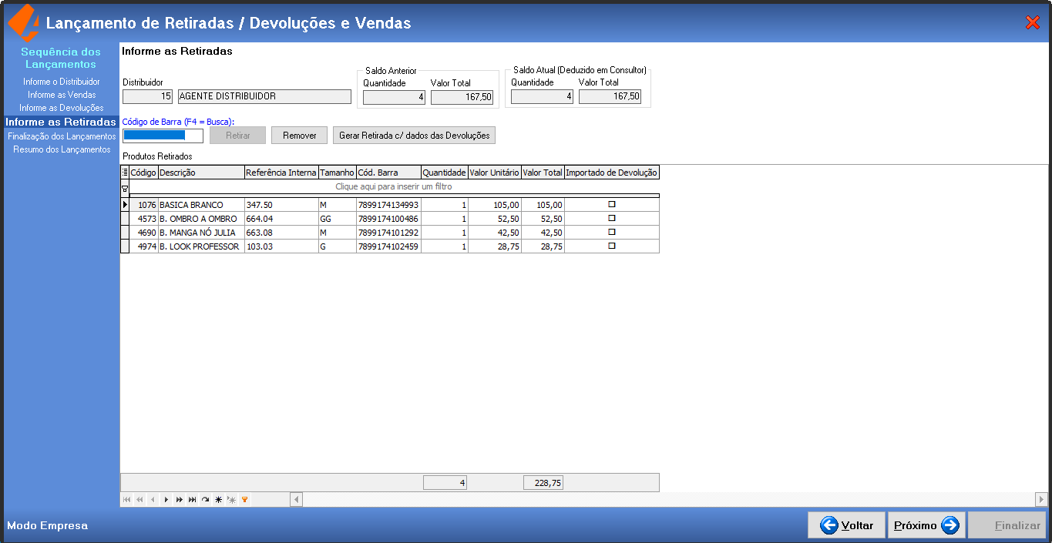The image size is (1052, 543).
Task: Sort by the grid's Valor Total column header
Action: coord(543,173)
